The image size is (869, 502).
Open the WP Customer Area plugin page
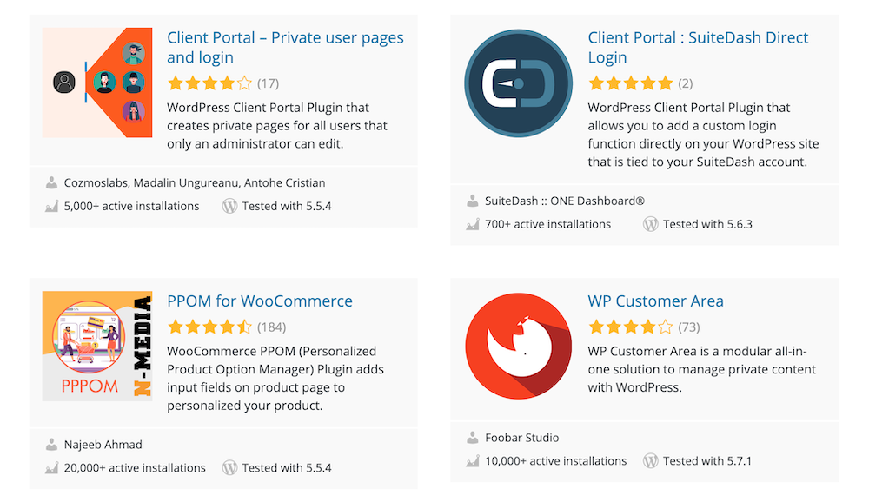click(x=655, y=301)
